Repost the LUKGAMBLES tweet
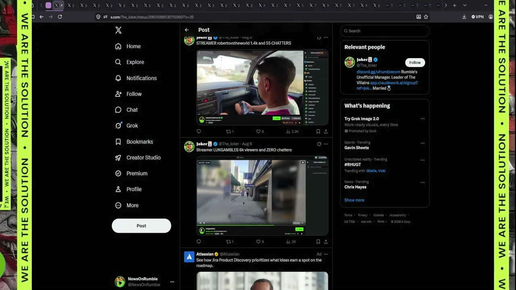The image size is (516, 290). pyautogui.click(x=230, y=242)
